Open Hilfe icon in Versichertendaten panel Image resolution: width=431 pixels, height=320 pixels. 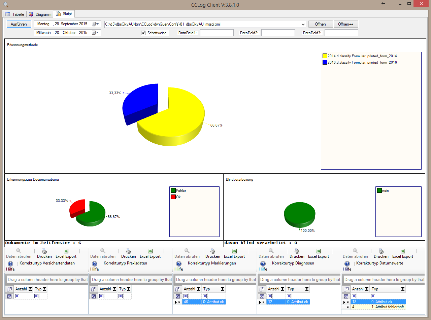[x=10, y=264]
